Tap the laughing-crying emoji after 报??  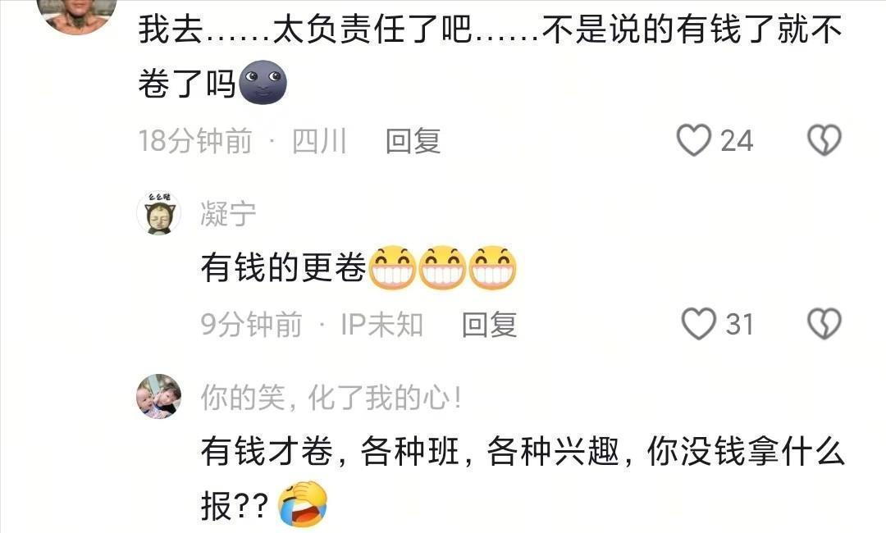(x=304, y=504)
